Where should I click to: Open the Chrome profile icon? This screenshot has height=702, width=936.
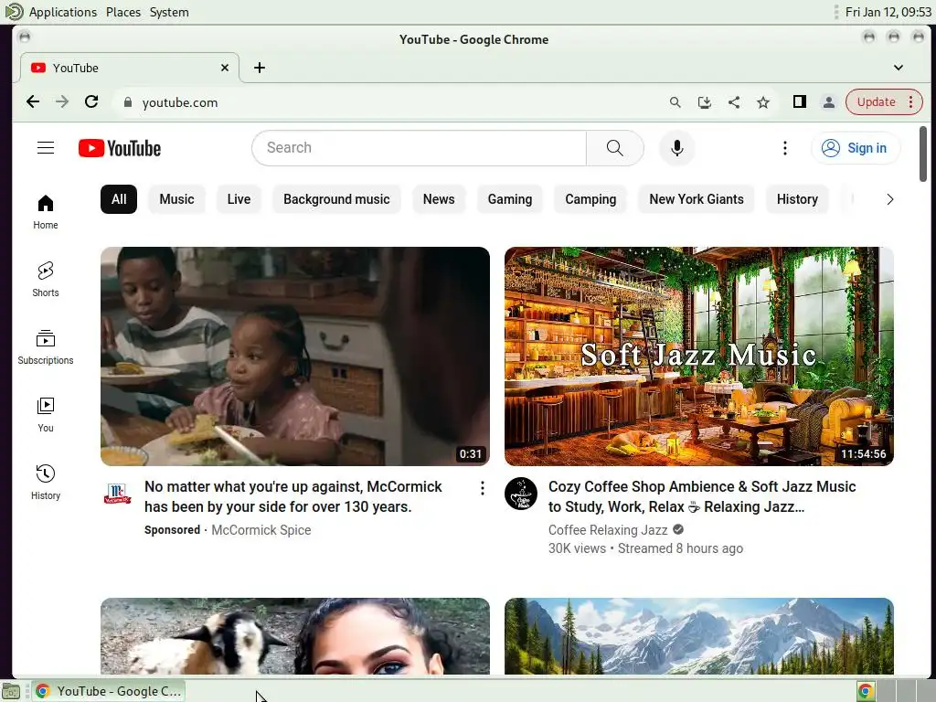828,102
